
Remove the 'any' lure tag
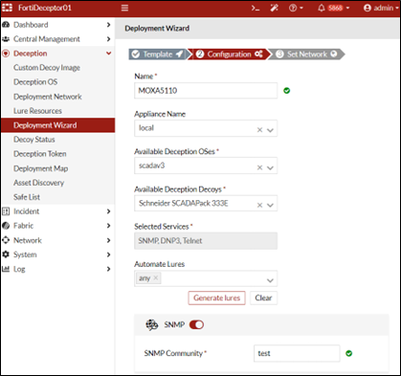(156, 277)
